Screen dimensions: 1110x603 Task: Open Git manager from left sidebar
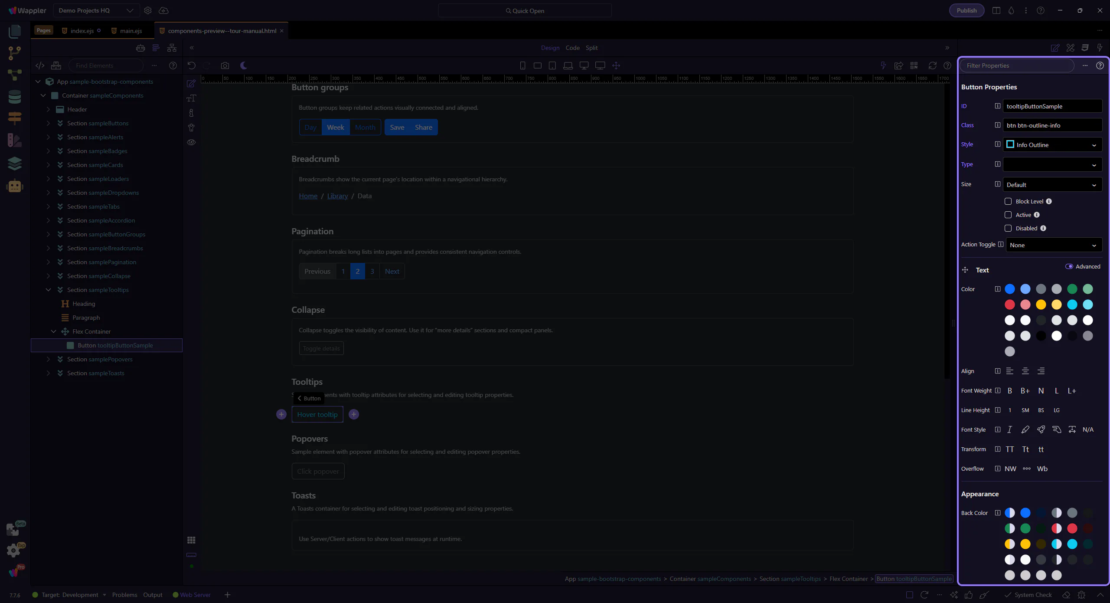coord(15,53)
